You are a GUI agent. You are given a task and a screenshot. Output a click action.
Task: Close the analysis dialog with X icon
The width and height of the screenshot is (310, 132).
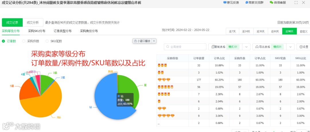tap(303, 3)
